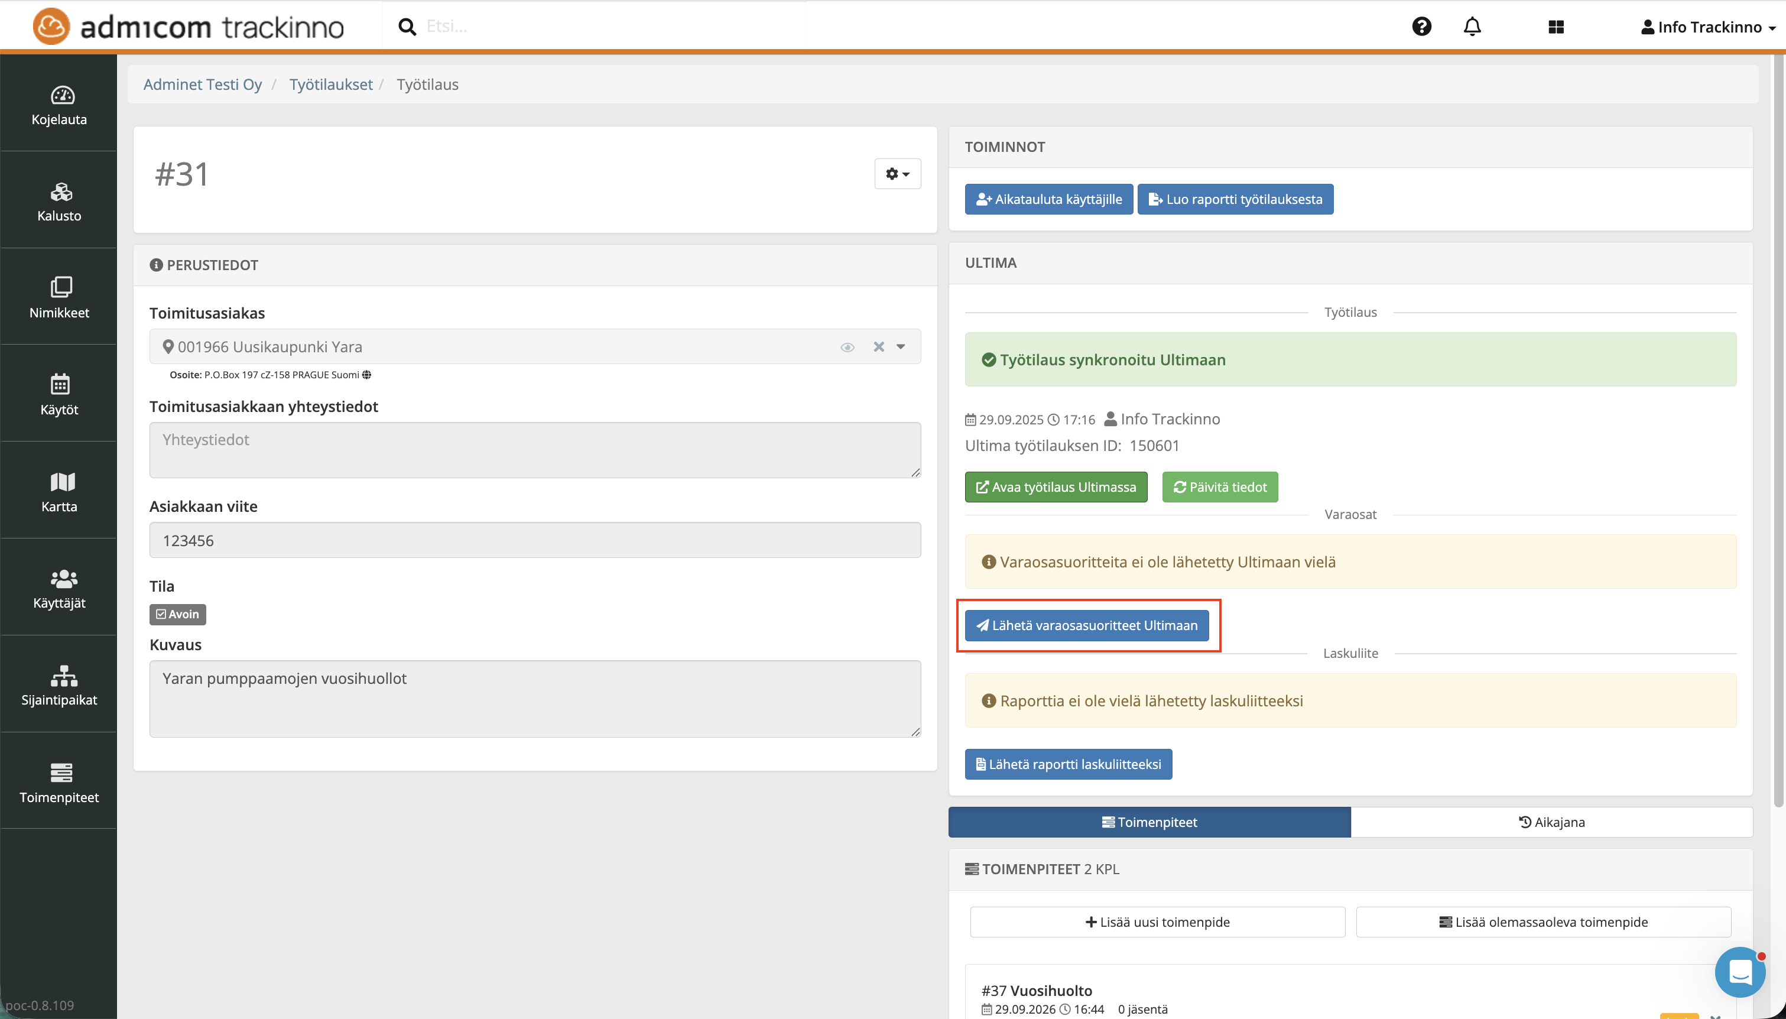This screenshot has width=1786, height=1019.
Task: Expand Toimitusasiakas dropdown arrow
Action: coord(901,346)
